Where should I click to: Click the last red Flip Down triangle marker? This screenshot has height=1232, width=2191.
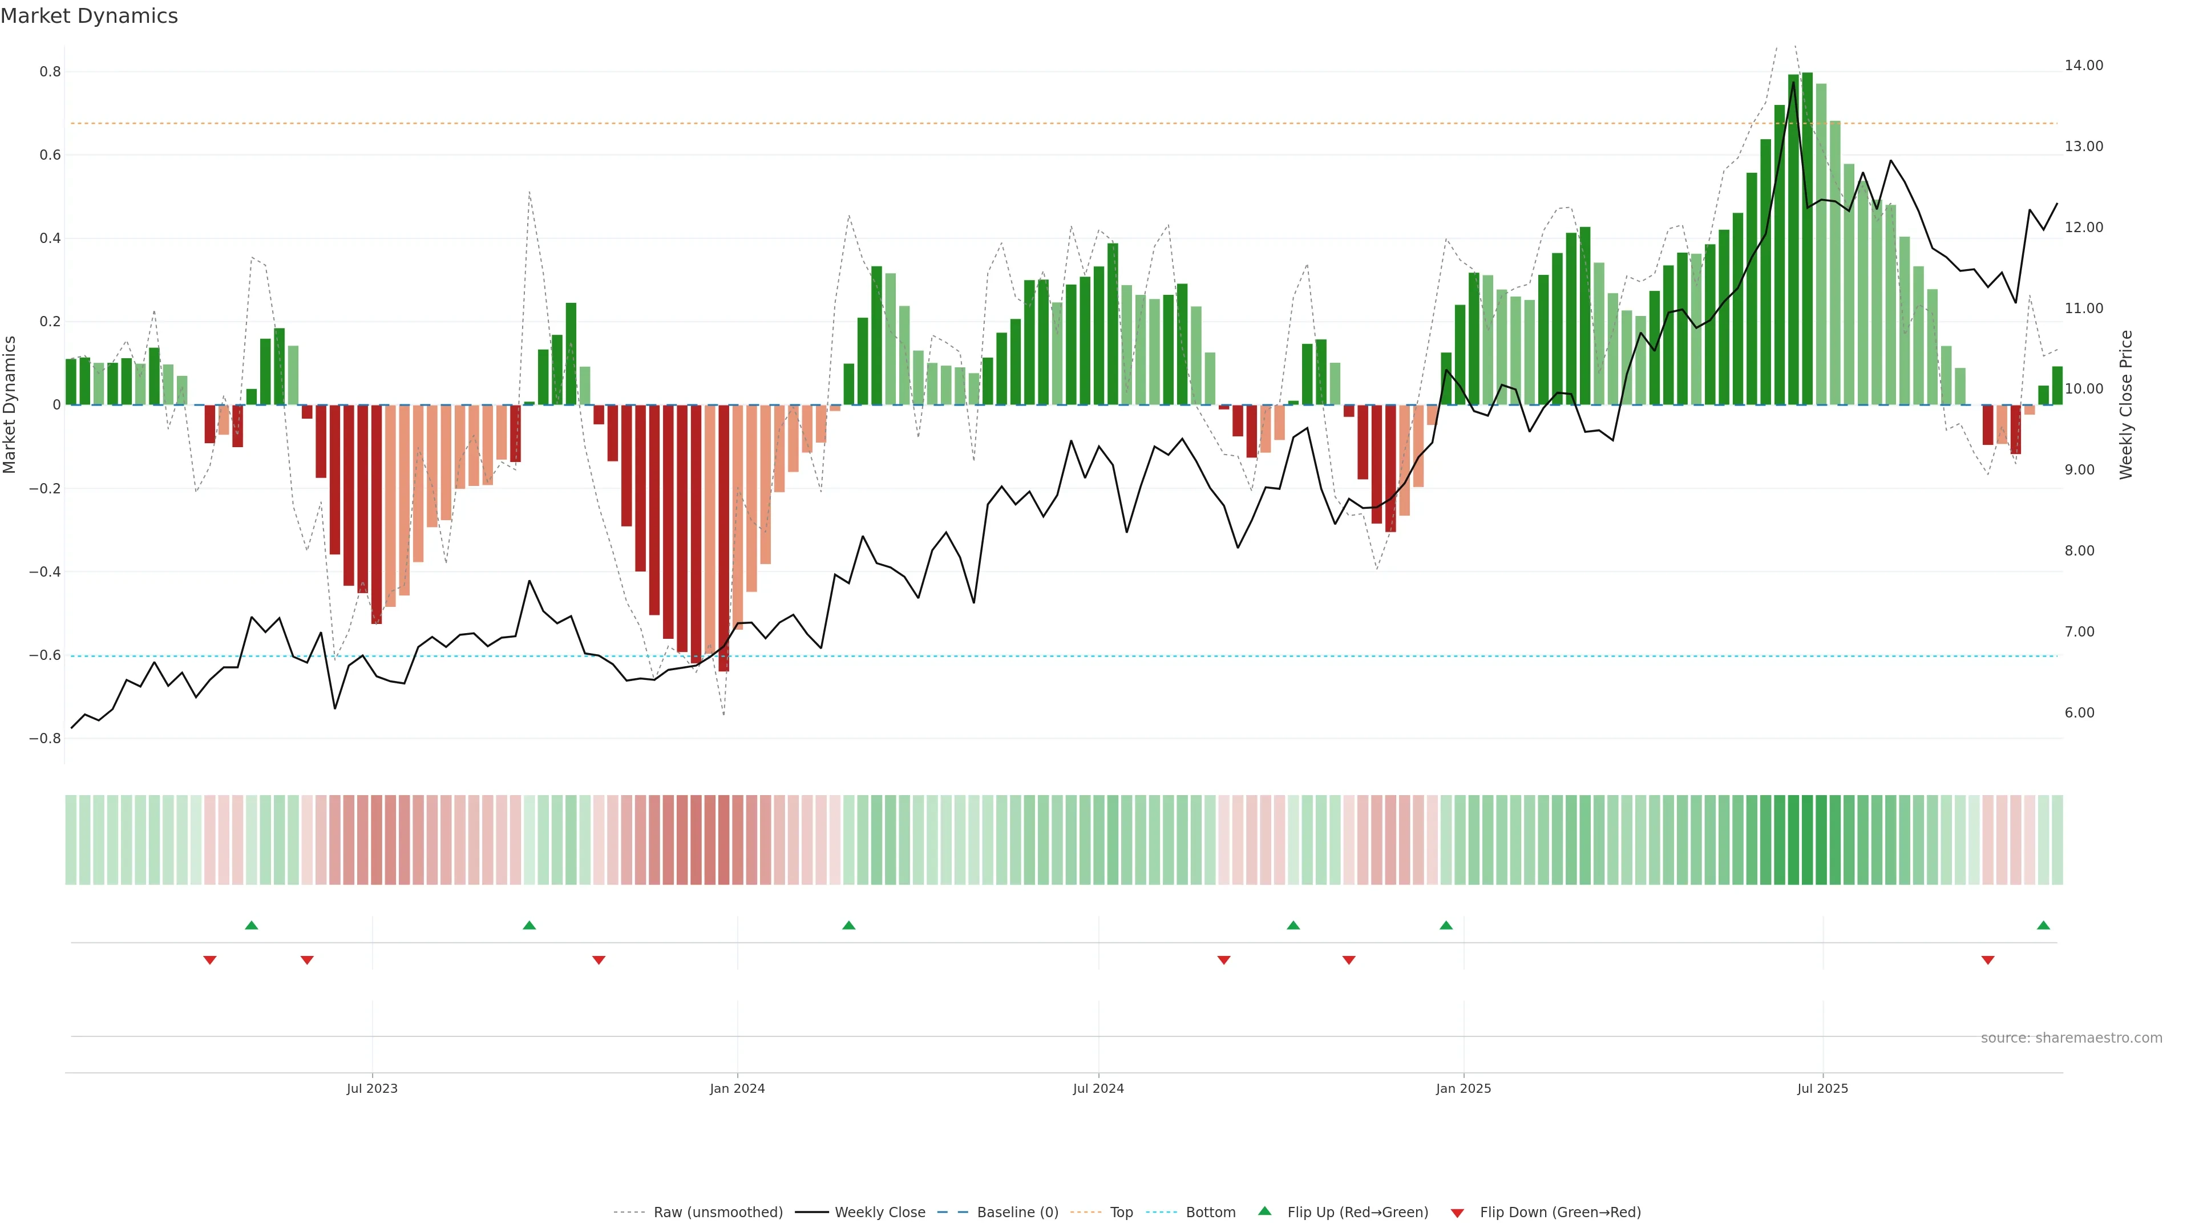(x=1988, y=960)
